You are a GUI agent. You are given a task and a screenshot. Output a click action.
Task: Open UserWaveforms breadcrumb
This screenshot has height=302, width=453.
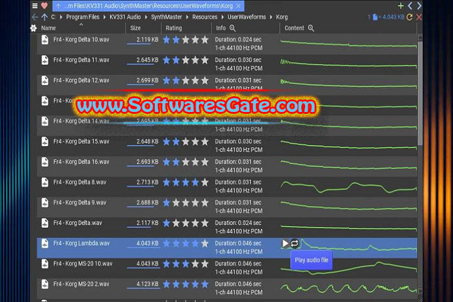point(247,17)
